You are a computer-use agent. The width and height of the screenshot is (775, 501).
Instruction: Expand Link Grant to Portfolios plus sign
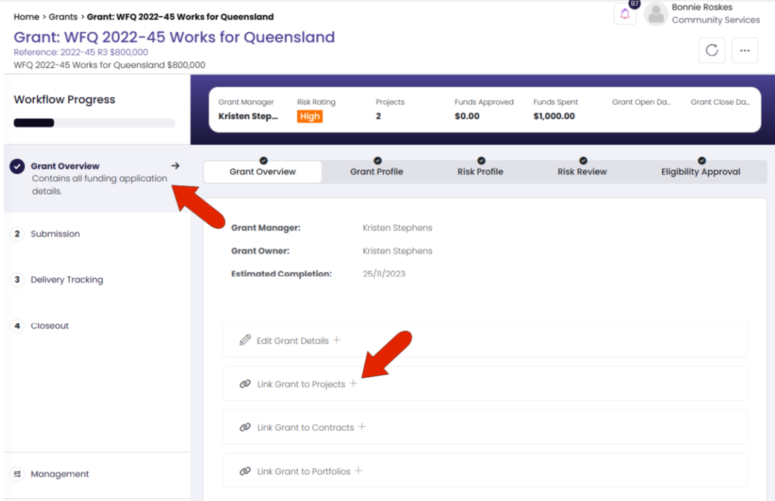(x=358, y=471)
